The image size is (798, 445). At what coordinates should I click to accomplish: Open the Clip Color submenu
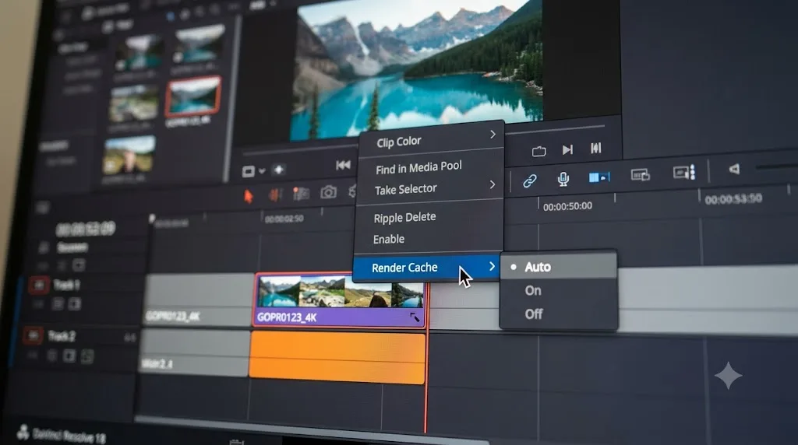pyautogui.click(x=432, y=138)
